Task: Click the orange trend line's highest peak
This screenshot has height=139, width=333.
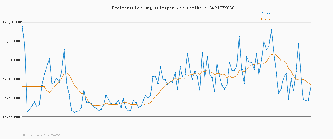Action: [x=274, y=54]
